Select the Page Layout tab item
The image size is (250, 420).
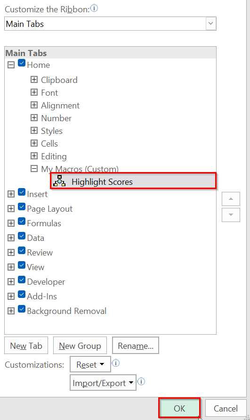pos(50,209)
